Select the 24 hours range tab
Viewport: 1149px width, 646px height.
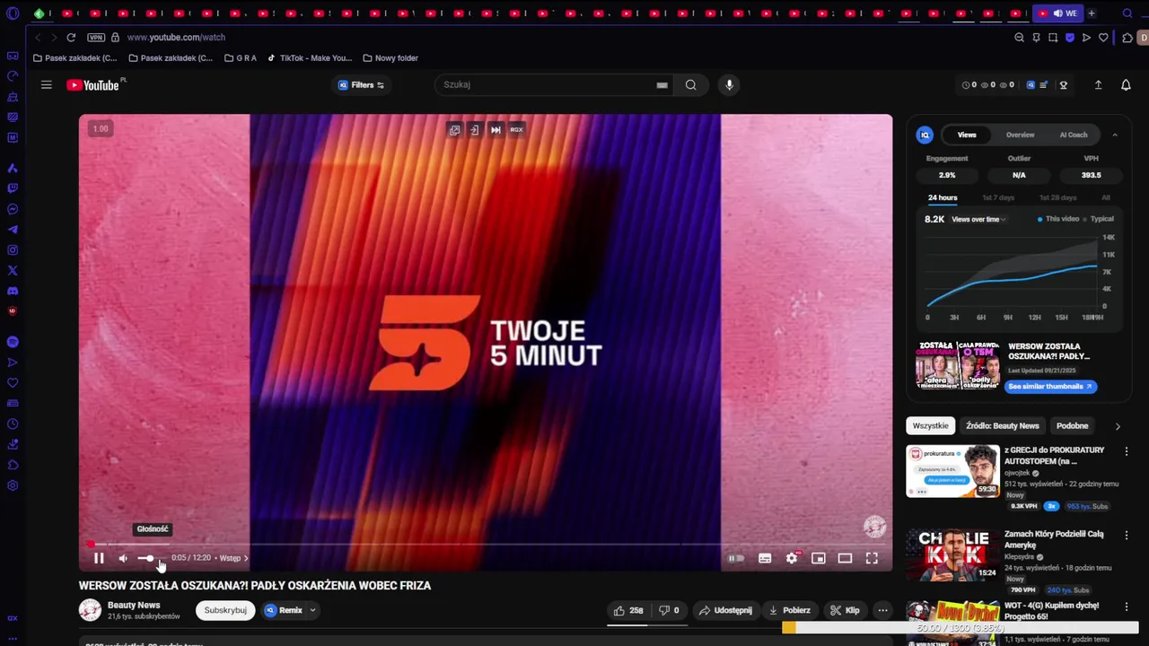pos(943,197)
